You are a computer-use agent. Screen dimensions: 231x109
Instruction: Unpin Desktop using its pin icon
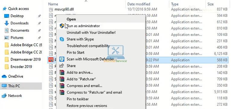(x=39, y=16)
